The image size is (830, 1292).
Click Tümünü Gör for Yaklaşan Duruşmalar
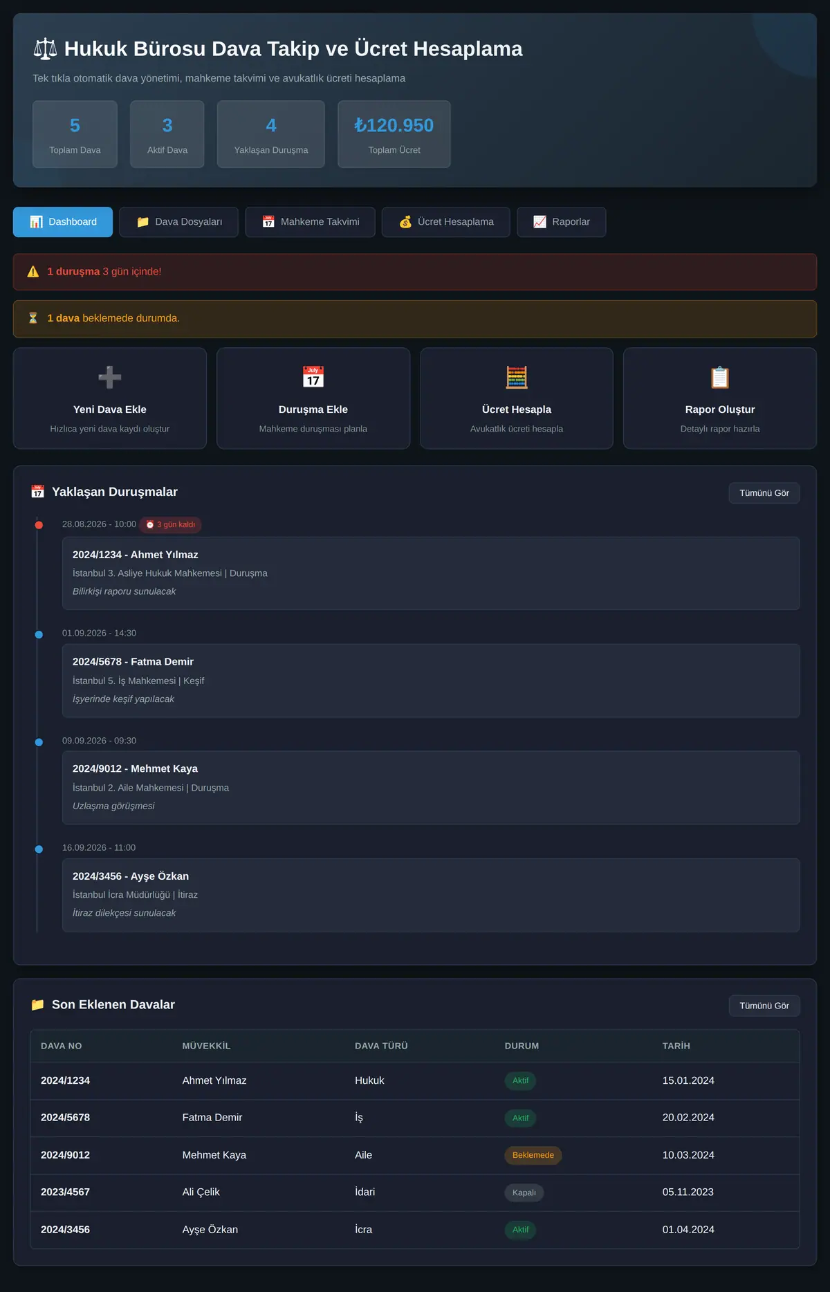764,493
